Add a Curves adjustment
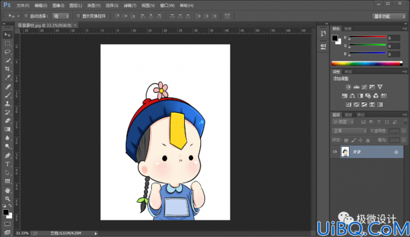 coord(364,87)
